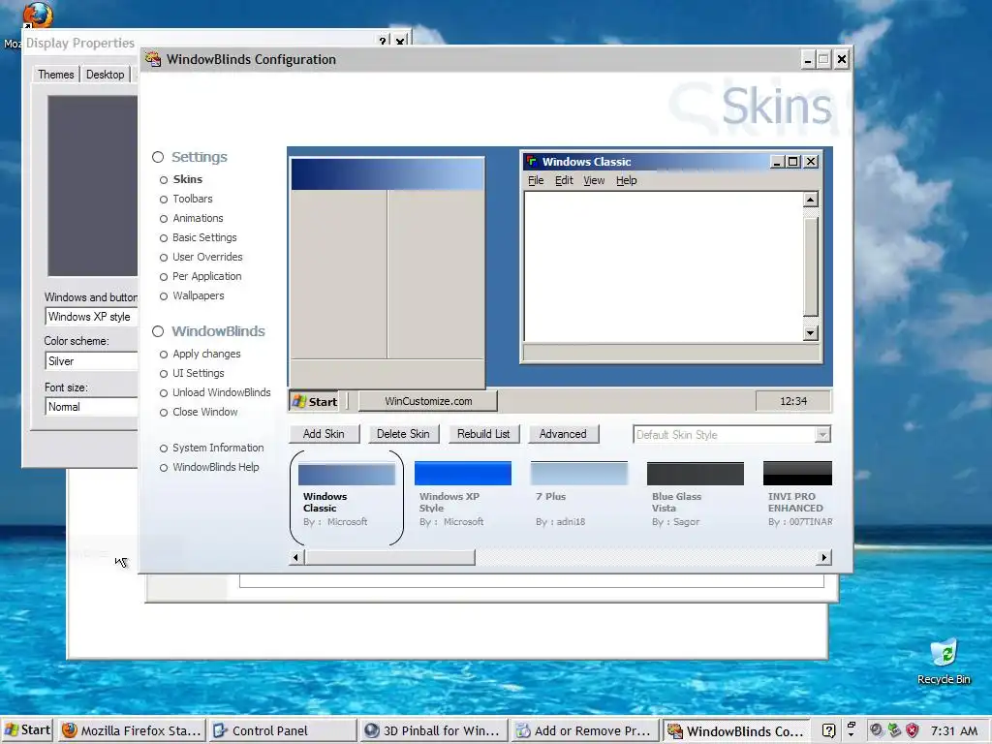The height and width of the screenshot is (744, 992).
Task: Select Per Application settings
Action: click(x=206, y=276)
